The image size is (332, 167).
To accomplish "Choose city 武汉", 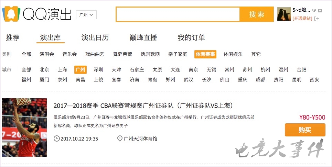I will click(189, 80).
